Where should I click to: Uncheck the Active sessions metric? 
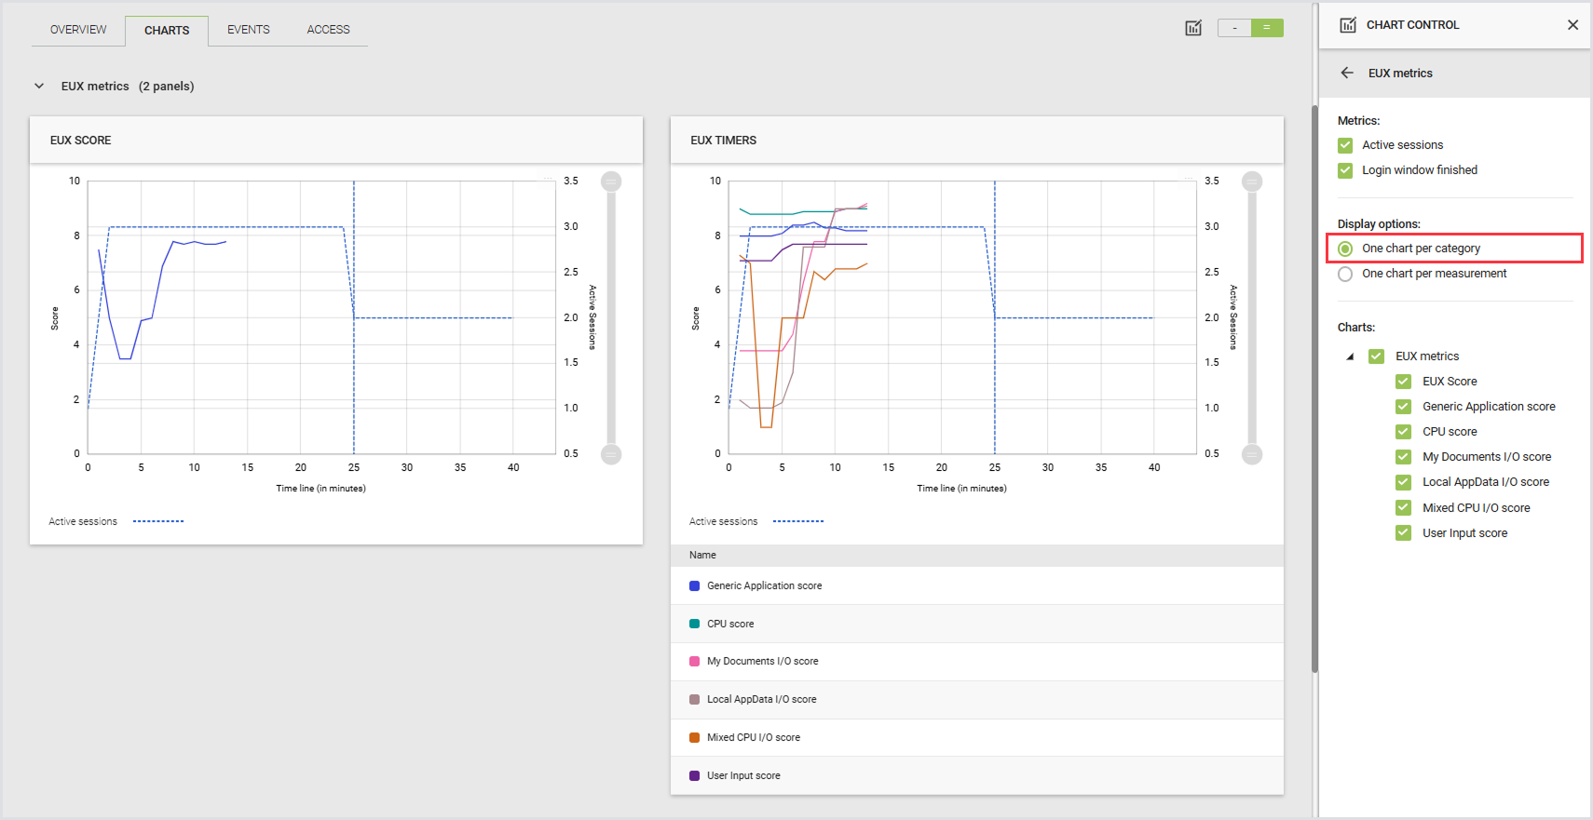click(1345, 145)
